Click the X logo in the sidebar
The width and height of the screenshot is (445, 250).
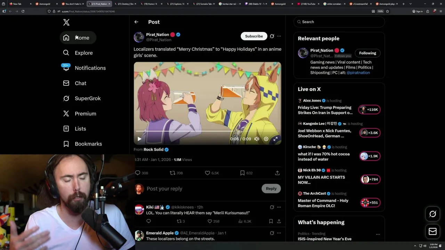[x=66, y=23]
